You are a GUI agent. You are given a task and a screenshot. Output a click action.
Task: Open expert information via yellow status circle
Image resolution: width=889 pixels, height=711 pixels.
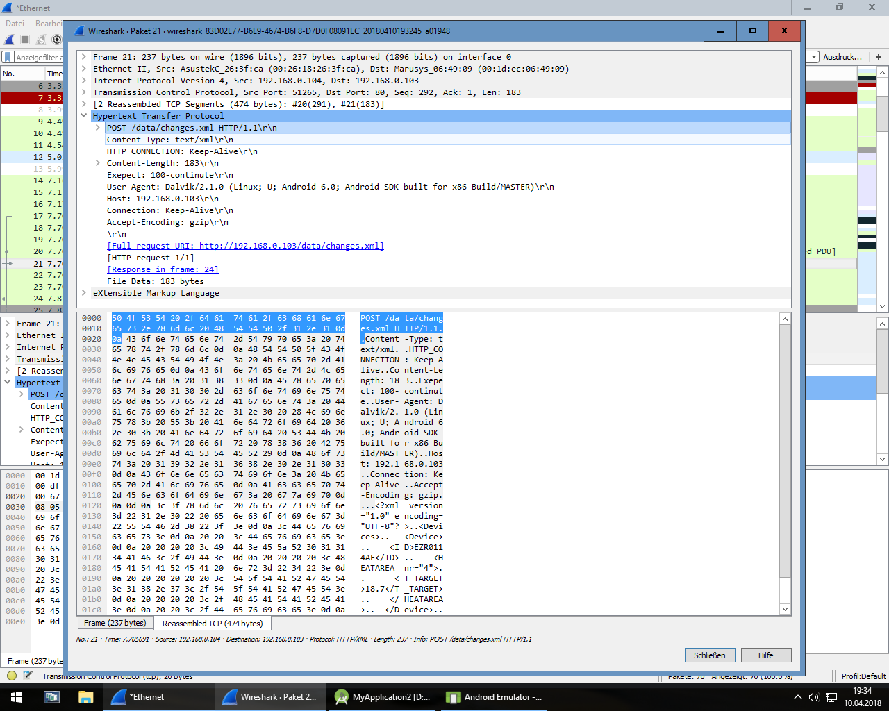coord(11,676)
